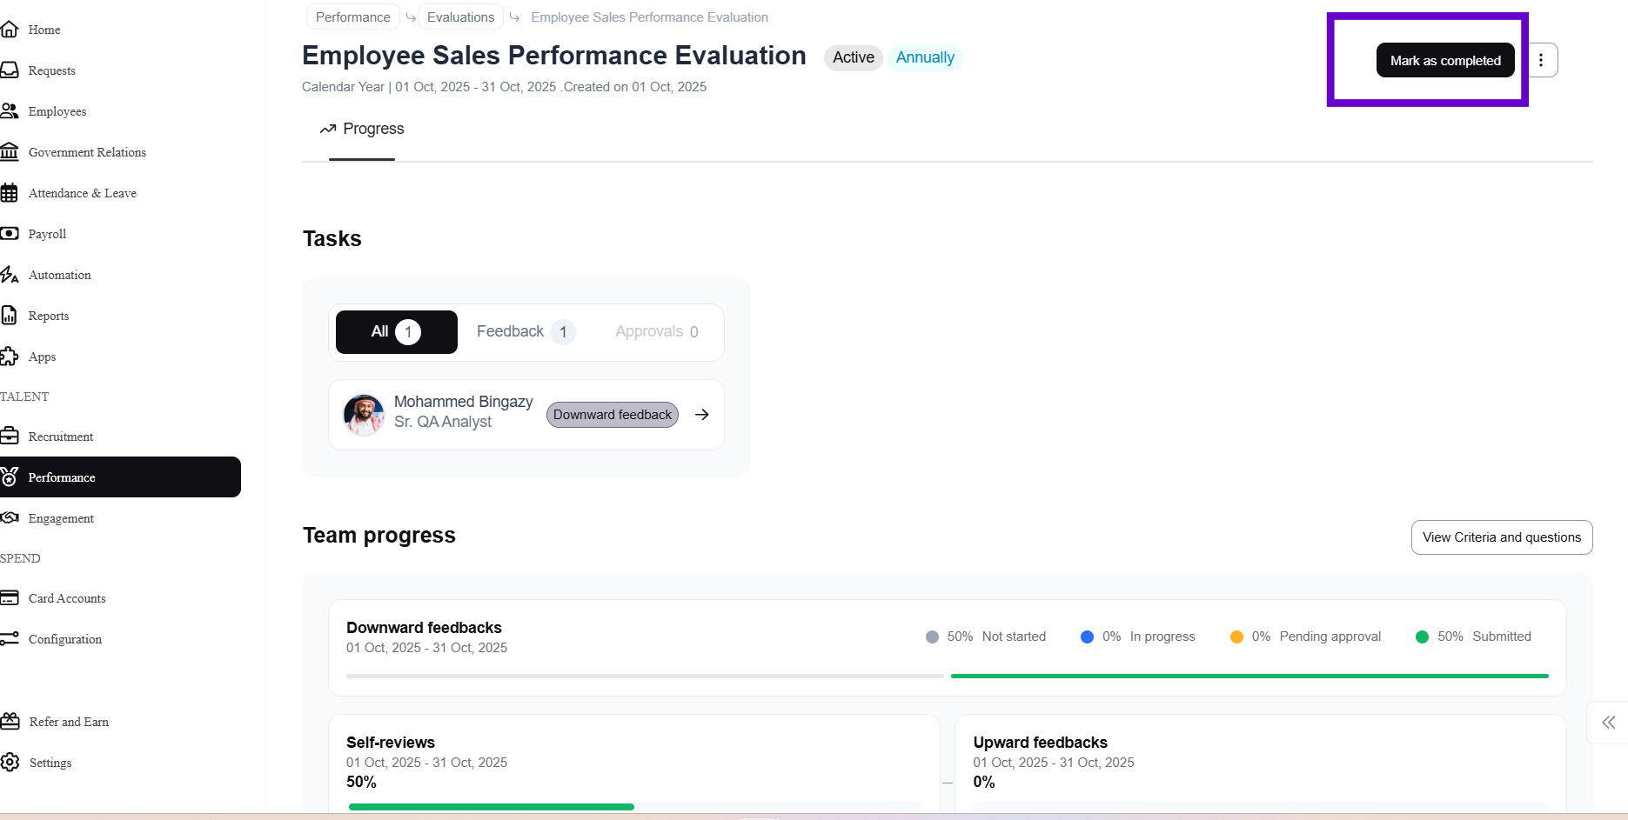
Task: Open the Progress tab
Action: pos(362,130)
